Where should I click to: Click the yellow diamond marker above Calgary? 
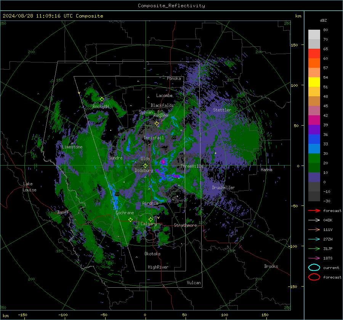click(151, 219)
